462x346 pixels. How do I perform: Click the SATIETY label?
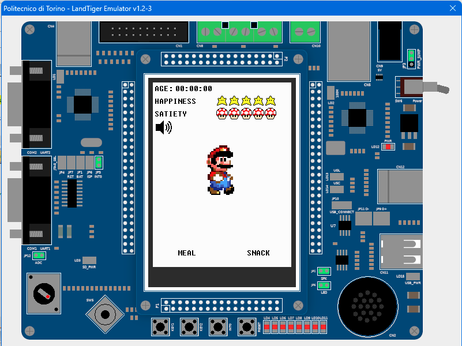click(x=171, y=114)
